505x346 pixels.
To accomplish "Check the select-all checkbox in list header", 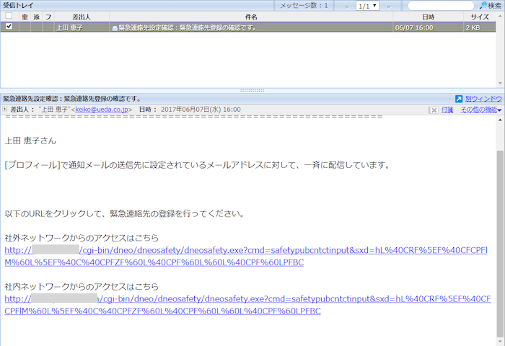I will coord(9,16).
